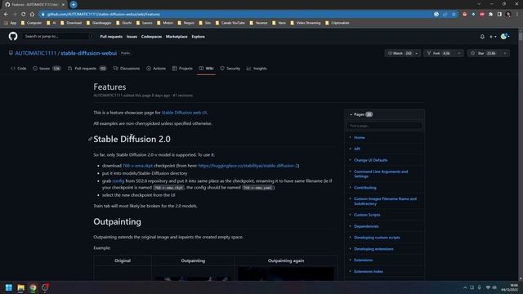Open Issues in top navigation

(132, 37)
